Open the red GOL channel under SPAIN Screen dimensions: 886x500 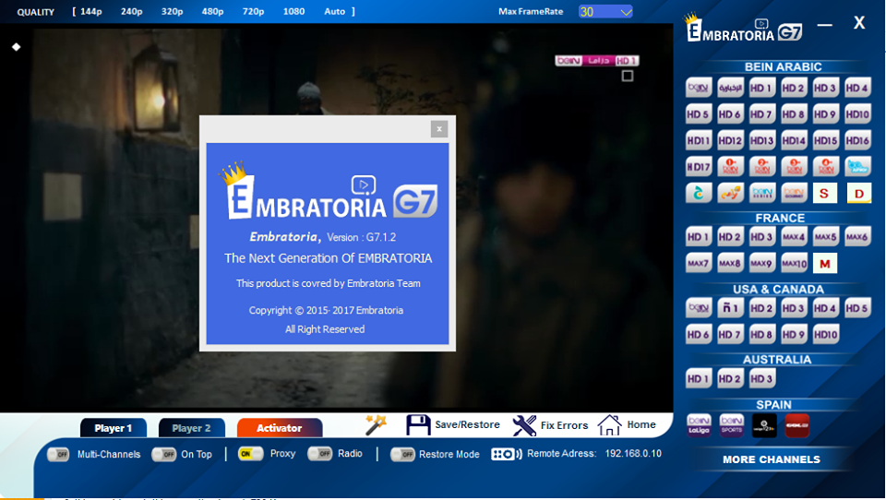[796, 425]
